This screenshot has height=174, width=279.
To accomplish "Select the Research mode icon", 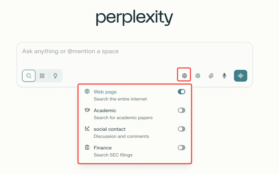I will click(42, 76).
